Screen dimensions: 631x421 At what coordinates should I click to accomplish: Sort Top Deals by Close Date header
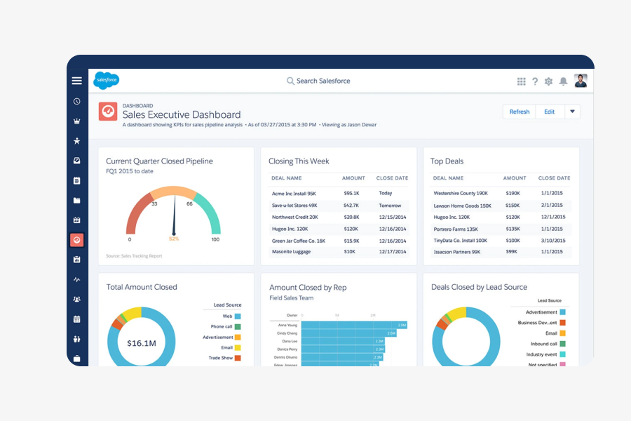click(x=554, y=178)
